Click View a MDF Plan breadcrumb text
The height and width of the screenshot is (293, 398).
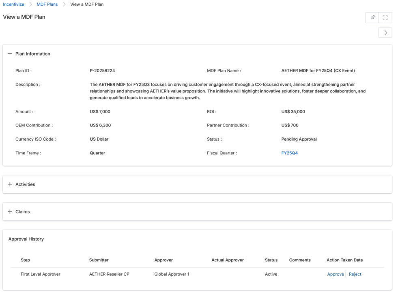[87, 4]
